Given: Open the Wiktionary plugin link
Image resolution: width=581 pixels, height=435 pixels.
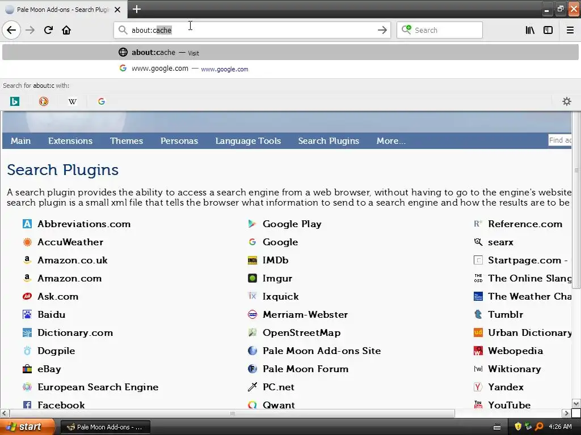Looking at the screenshot, I should [514, 369].
